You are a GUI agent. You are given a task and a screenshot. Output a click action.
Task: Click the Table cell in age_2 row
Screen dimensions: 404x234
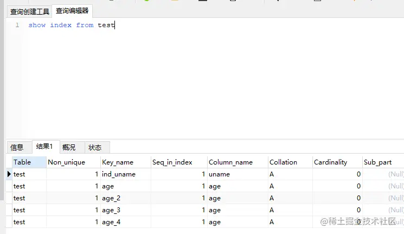[x=29, y=198]
